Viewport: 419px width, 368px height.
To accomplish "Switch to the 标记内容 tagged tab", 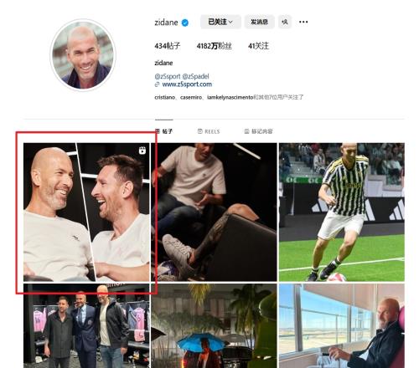I will pos(258,131).
